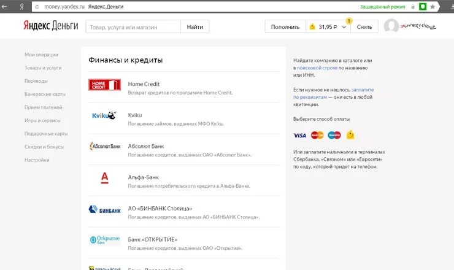The height and width of the screenshot is (270, 454).
Task: Click the Яндекс Деньги logo
Action: (51, 26)
